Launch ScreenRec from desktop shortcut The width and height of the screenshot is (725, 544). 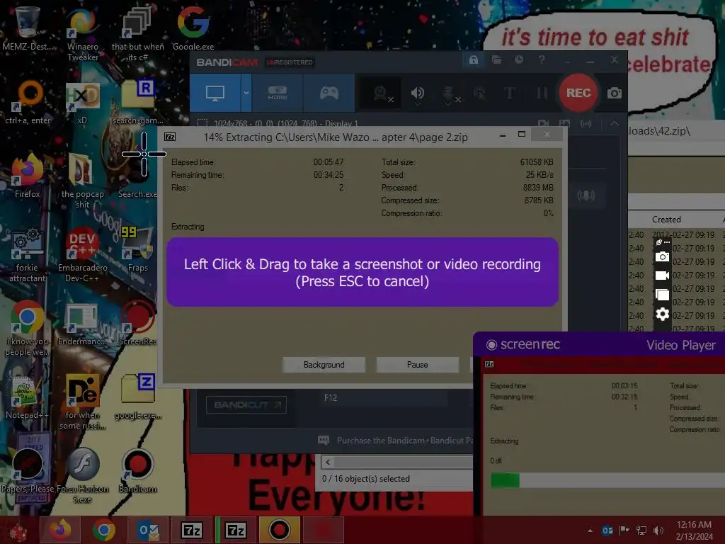138,323
